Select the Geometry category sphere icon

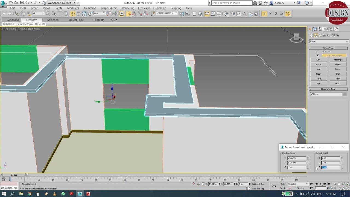(x=311, y=36)
